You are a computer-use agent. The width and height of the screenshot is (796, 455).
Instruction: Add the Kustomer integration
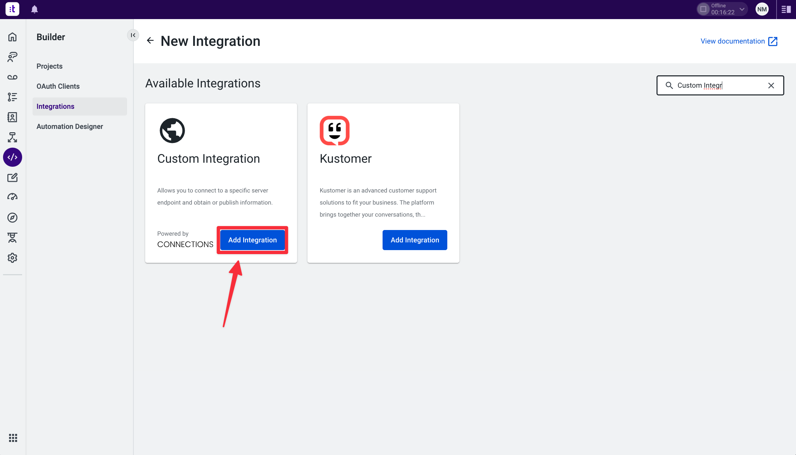415,240
